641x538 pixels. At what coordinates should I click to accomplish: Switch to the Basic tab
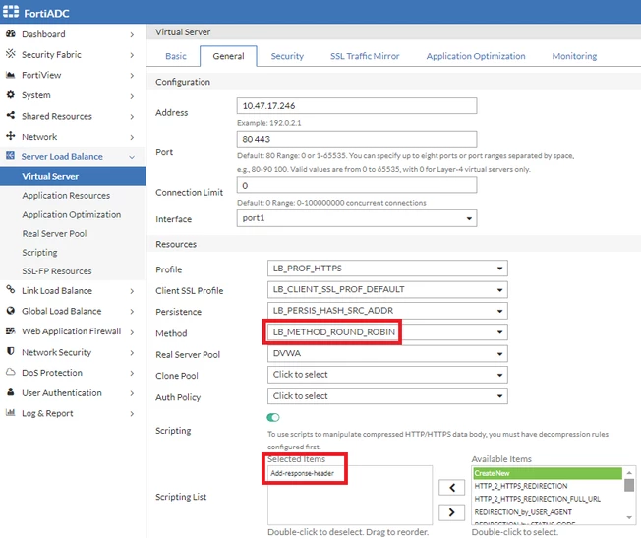pos(176,56)
